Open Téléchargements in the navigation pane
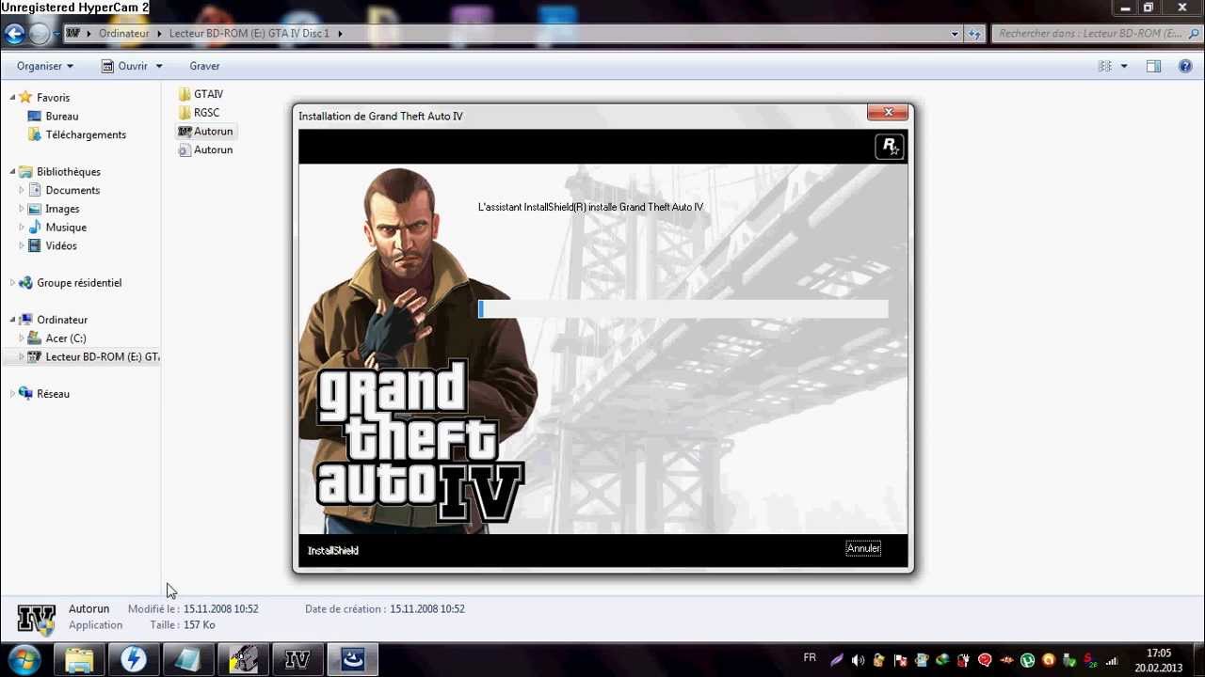 click(86, 134)
